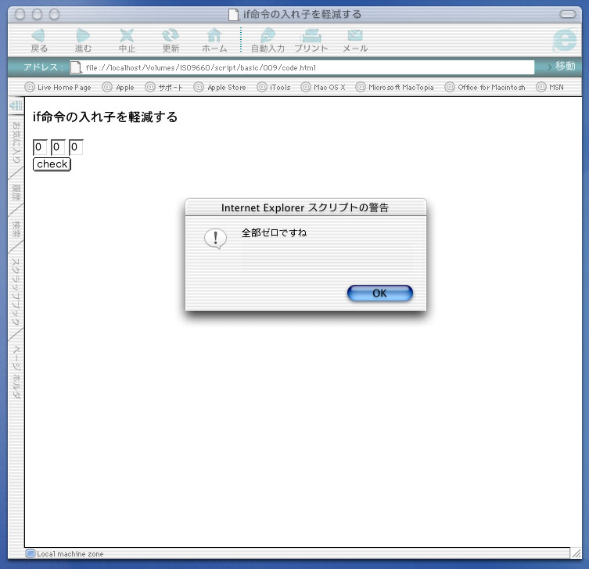Open the Apple Store favorites bar link

220,88
